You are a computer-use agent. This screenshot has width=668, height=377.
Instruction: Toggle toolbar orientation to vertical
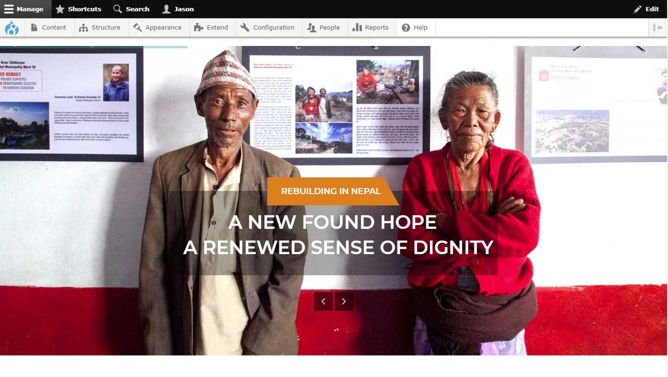[x=658, y=28]
